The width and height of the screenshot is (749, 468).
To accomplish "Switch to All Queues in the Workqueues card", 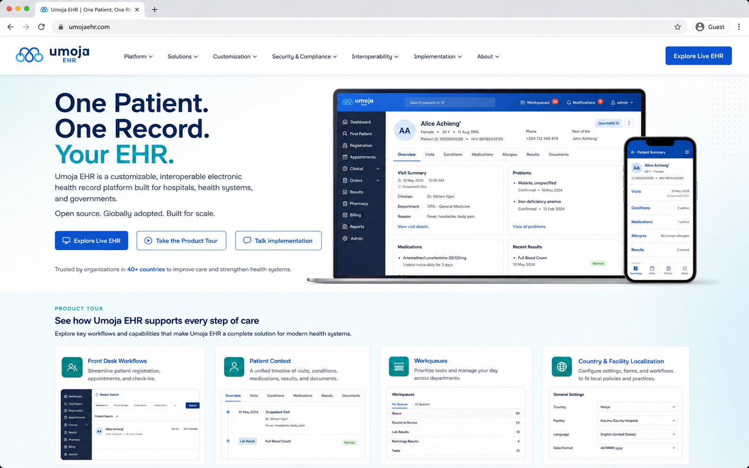I will tap(422, 404).
